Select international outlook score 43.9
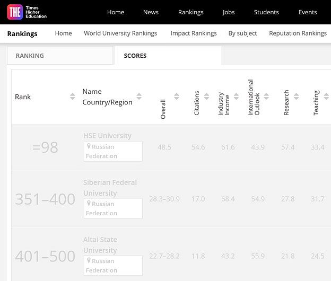Screen dimensions: 331x281 [258, 147]
